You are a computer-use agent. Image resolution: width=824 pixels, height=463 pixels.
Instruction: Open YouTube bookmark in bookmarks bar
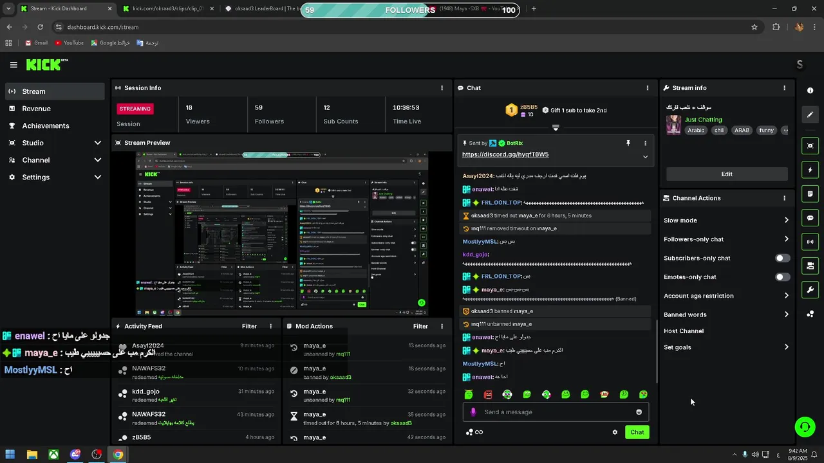[69, 43]
